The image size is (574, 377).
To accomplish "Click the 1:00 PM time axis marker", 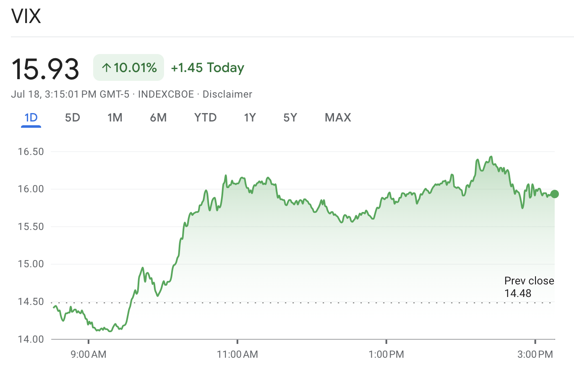I will click(386, 354).
